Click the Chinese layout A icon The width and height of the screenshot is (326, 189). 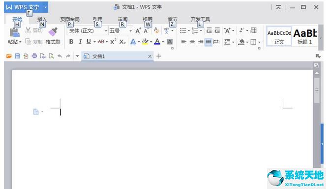click(x=227, y=31)
